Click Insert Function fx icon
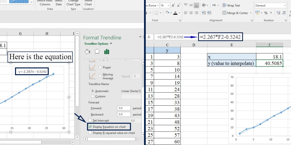 pyautogui.click(x=149, y=37)
